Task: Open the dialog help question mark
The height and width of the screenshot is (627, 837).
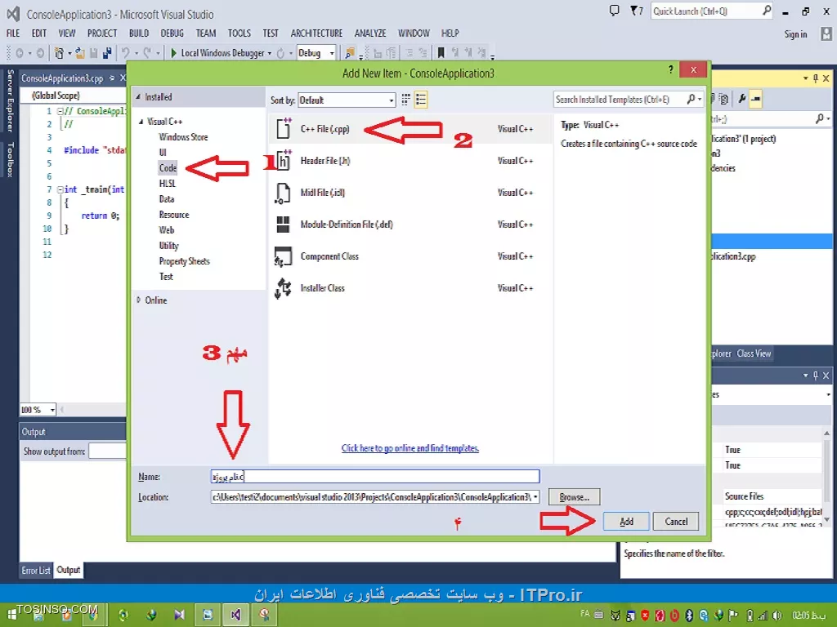Action: pos(670,70)
